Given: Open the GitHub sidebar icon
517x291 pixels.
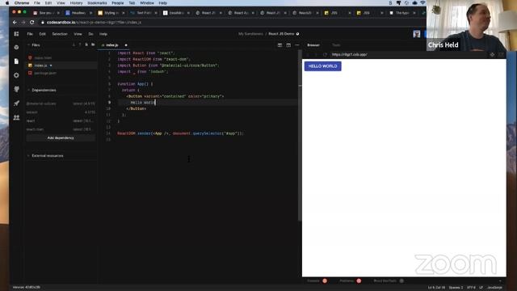Looking at the screenshot, I should 16,89.
